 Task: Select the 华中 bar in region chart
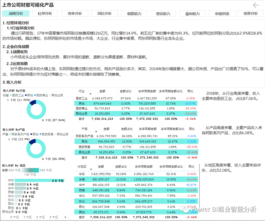tap(20, 188)
